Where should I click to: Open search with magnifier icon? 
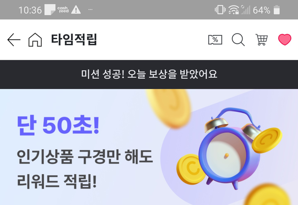pyautogui.click(x=238, y=40)
